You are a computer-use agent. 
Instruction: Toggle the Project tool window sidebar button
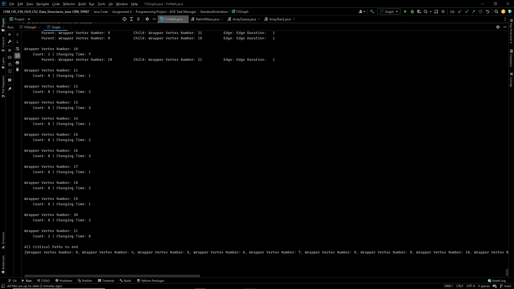pyautogui.click(x=3, y=25)
